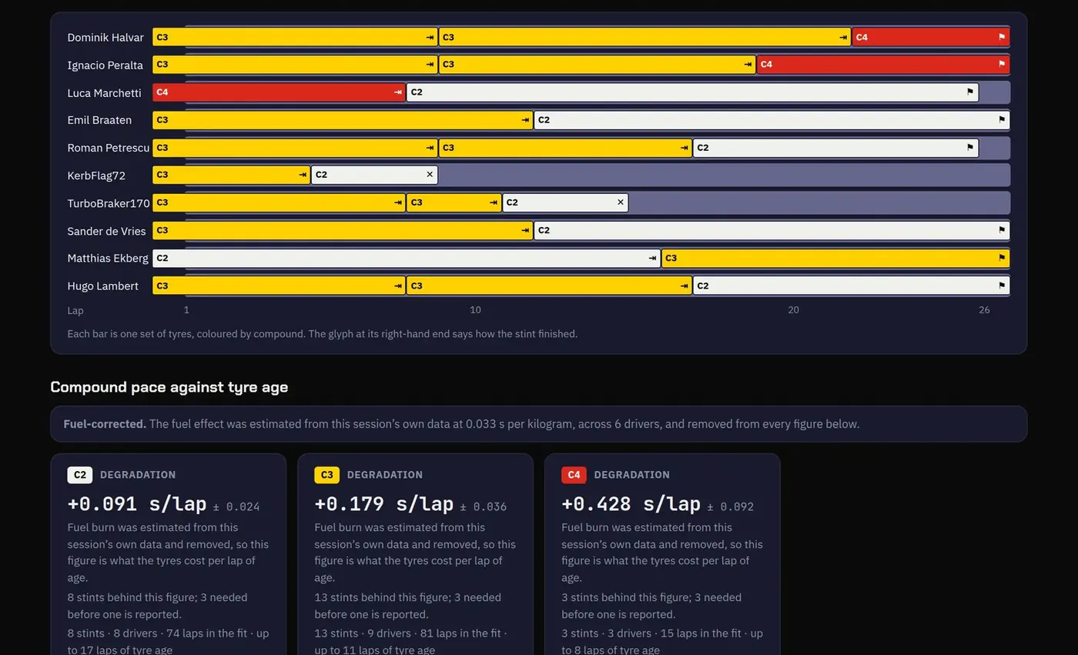
Task: Click the lap axis label 20
Action: [793, 310]
